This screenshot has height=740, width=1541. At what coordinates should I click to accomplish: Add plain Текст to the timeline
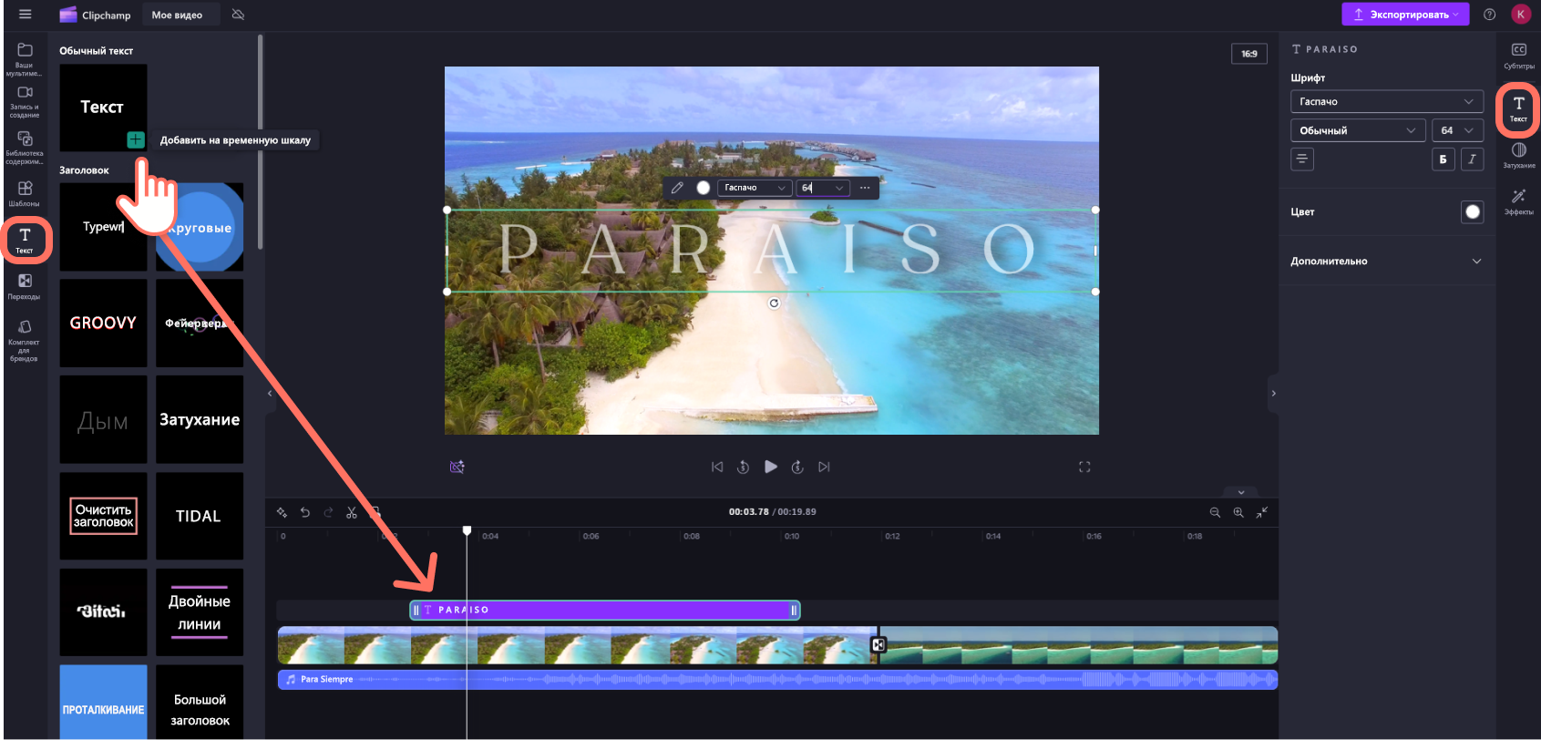135,139
